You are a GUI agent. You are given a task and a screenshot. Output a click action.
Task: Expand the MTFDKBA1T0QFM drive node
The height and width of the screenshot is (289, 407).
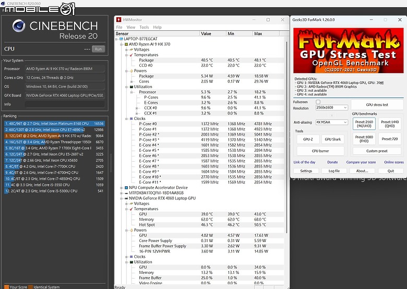pyautogui.click(x=122, y=193)
